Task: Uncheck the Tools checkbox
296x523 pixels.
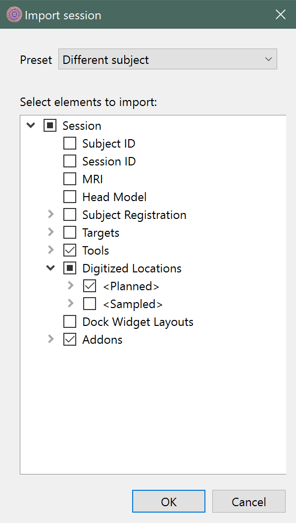Action: tap(70, 251)
